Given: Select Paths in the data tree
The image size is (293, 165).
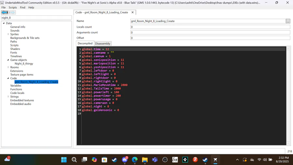Looking at the screenshot, I should coord(13,41).
